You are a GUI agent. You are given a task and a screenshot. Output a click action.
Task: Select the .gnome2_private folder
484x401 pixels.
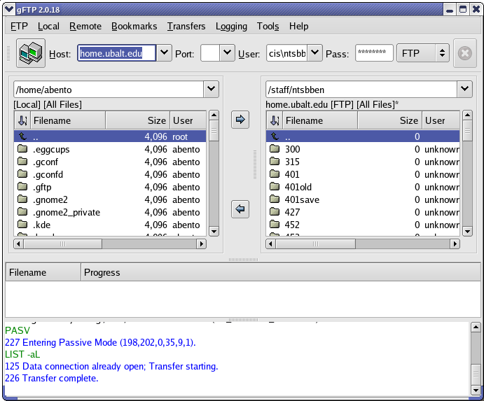click(x=110, y=213)
